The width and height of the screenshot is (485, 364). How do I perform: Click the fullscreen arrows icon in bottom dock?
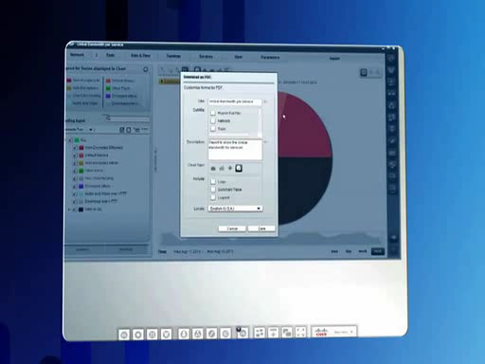tap(300, 332)
